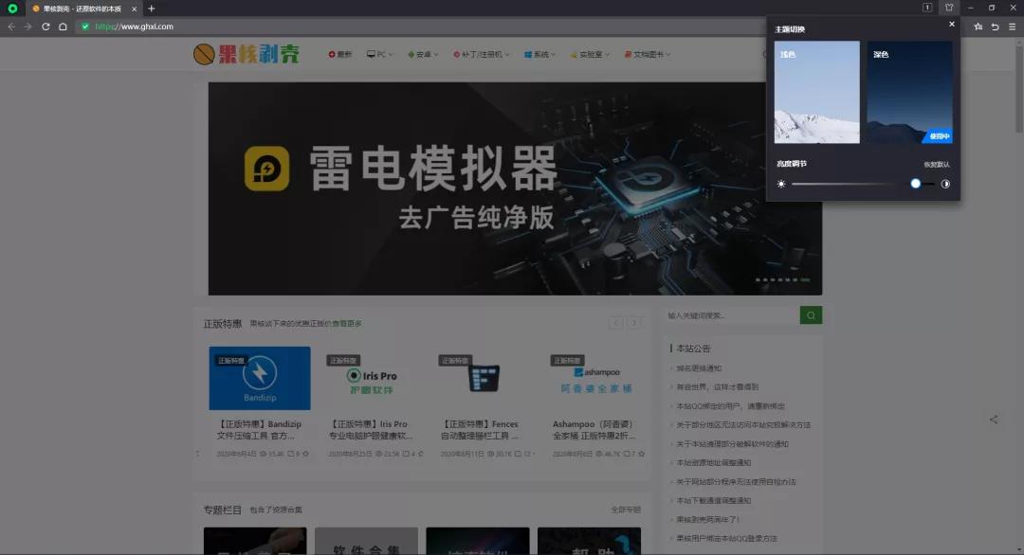Viewport: 1024px width, 555px height.
Task: Click the next arrow in the 正版特惠 carousel
Action: (x=633, y=322)
